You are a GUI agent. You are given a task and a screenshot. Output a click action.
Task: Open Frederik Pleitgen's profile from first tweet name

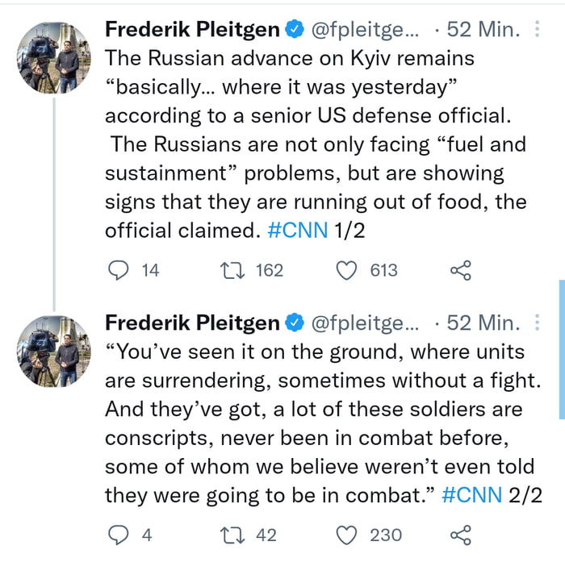point(192,30)
